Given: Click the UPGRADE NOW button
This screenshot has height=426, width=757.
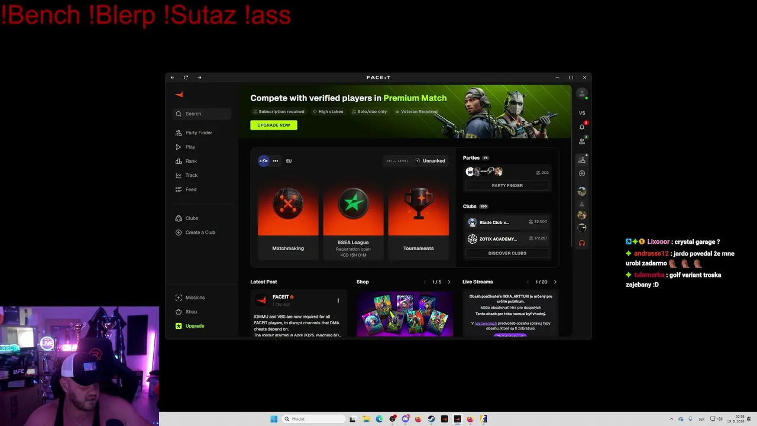Looking at the screenshot, I should [x=274, y=125].
